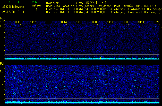Click the filename 2502081810.png

(x=13, y=7)
